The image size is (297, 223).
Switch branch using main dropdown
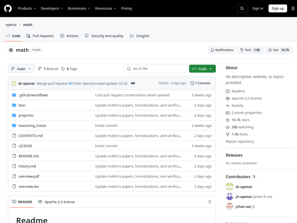tap(21, 69)
